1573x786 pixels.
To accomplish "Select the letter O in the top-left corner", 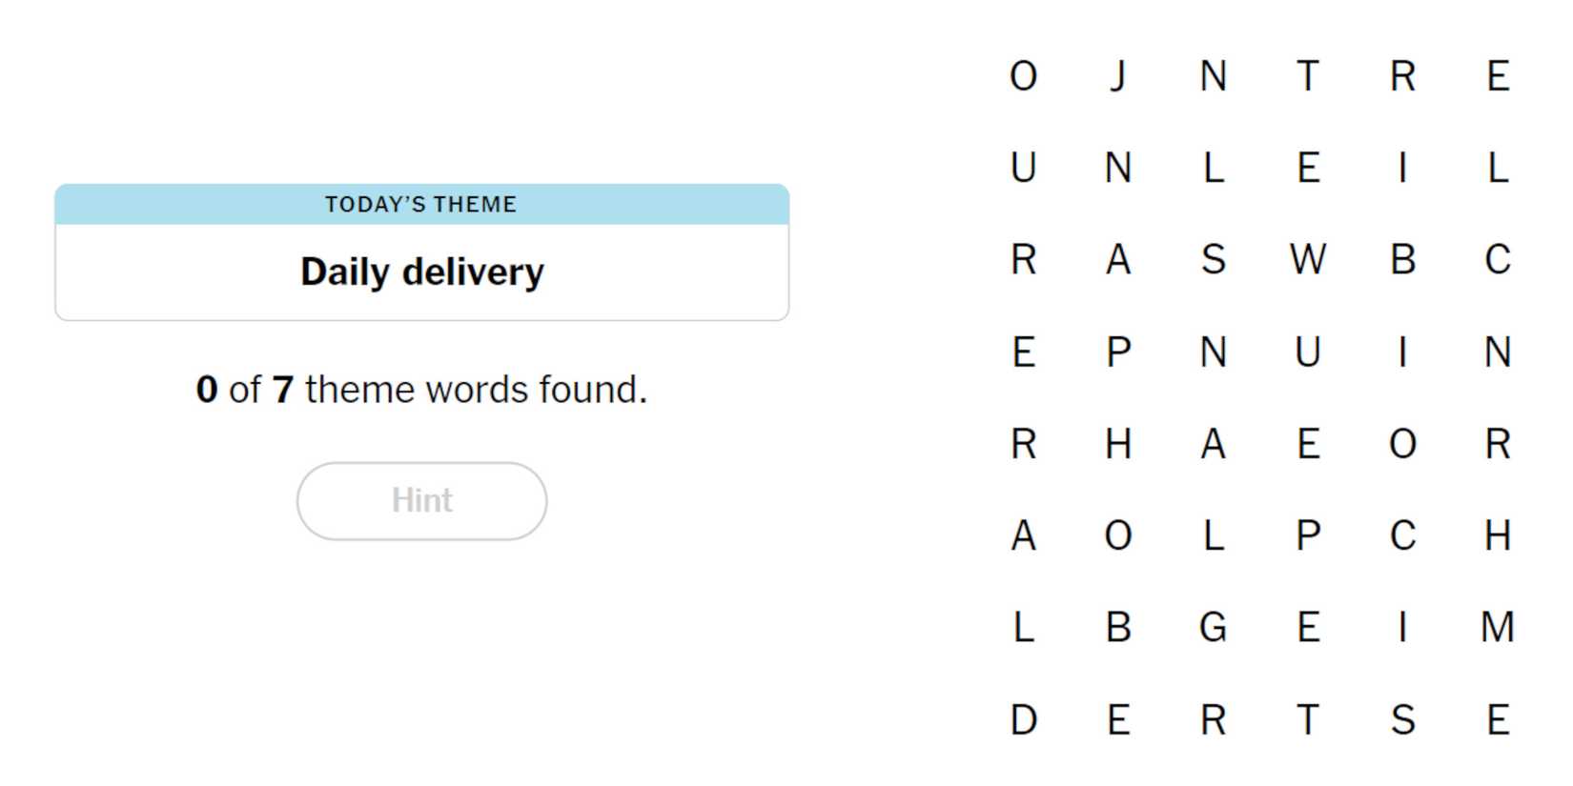I will pyautogui.click(x=1023, y=76).
